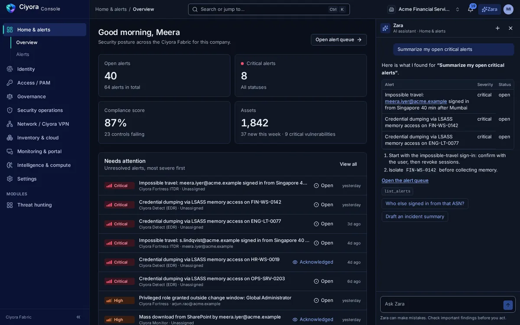The width and height of the screenshot is (520, 325).
Task: Focus the Search or jump to field
Action: (x=269, y=9)
